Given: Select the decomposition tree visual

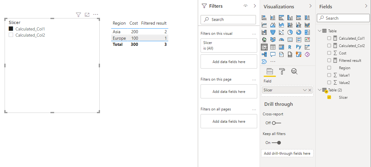Looking at the screenshot, I should 264,54.
